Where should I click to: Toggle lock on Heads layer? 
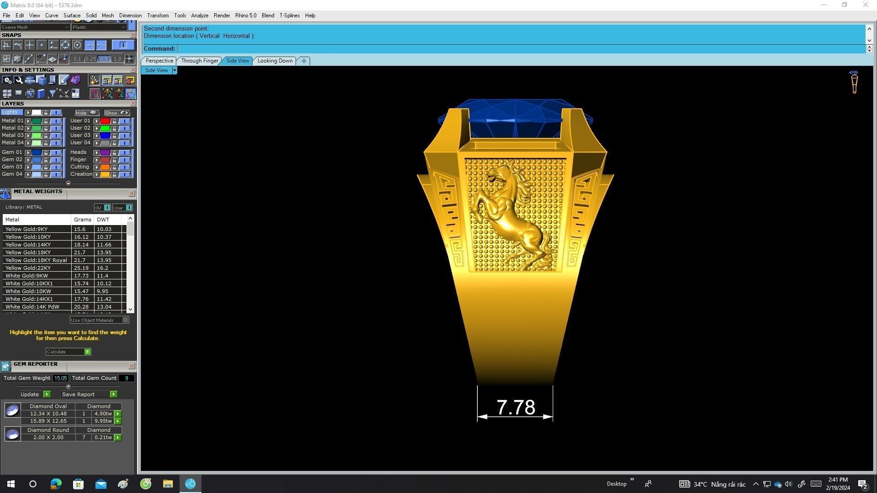(x=114, y=152)
